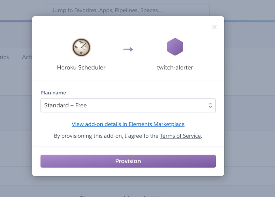Click the 'Heroku Scheduler' name label
This screenshot has width=275, height=197.
(x=81, y=68)
